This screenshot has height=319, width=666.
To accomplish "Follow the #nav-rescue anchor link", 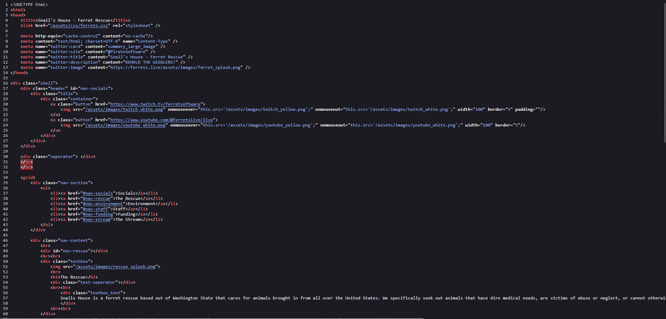I will coord(96,198).
